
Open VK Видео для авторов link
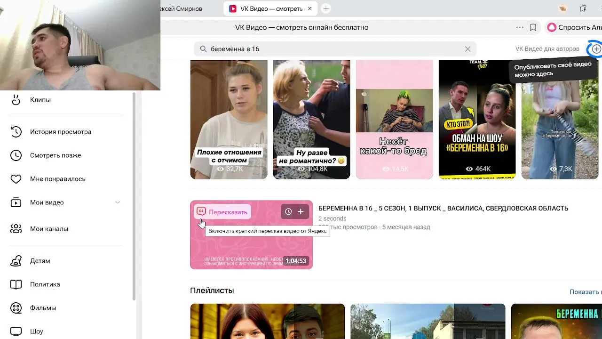[547, 49]
